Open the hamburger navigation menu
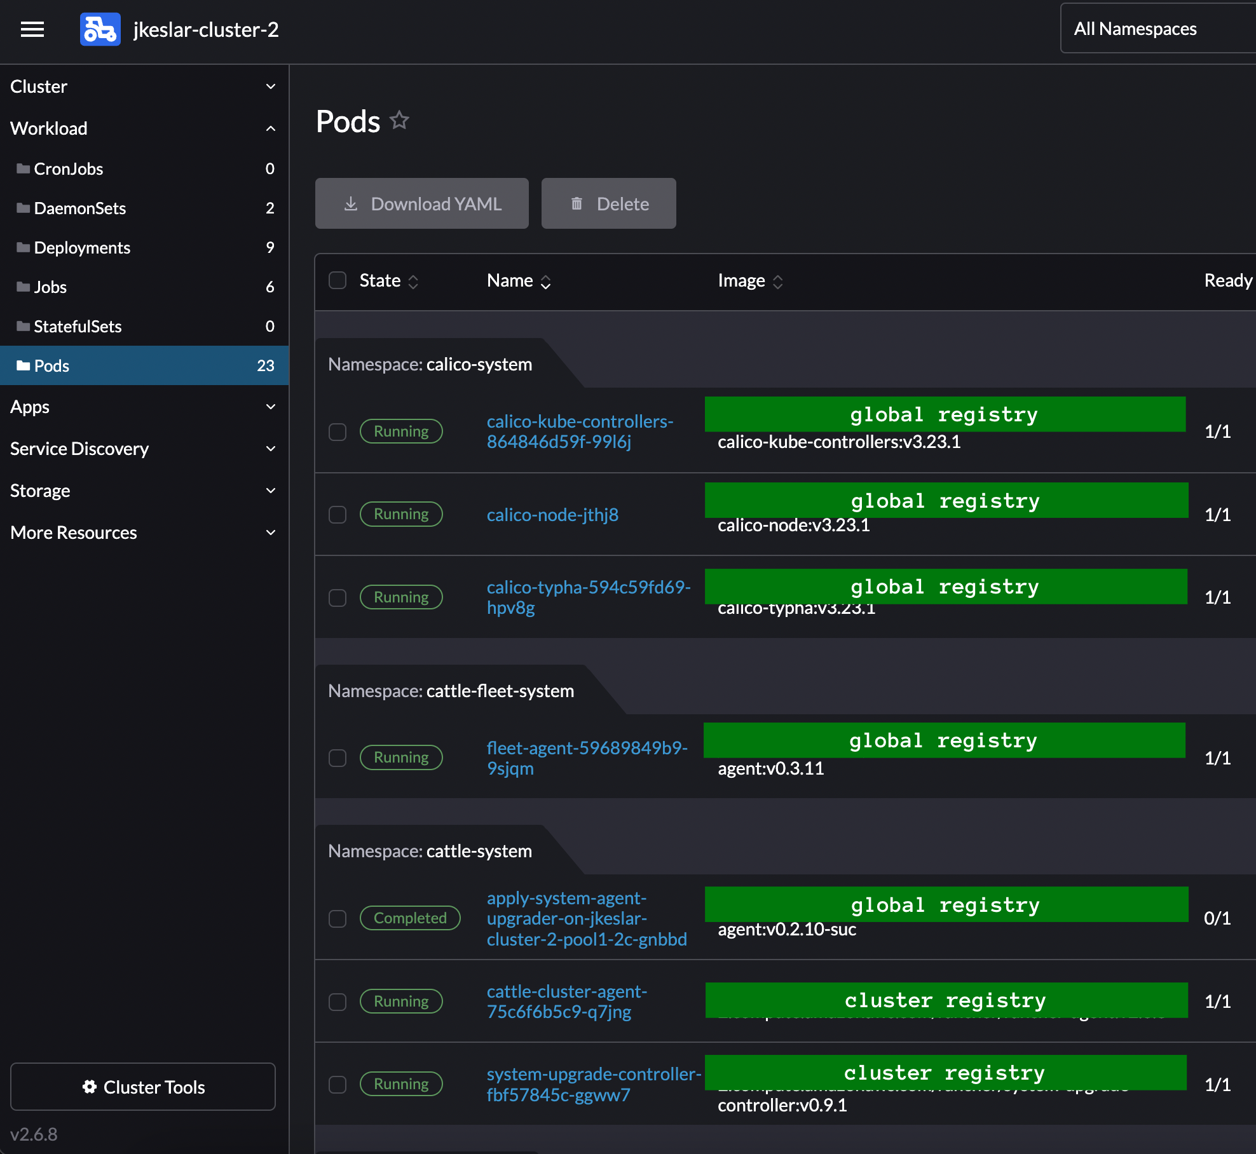 (x=32, y=30)
